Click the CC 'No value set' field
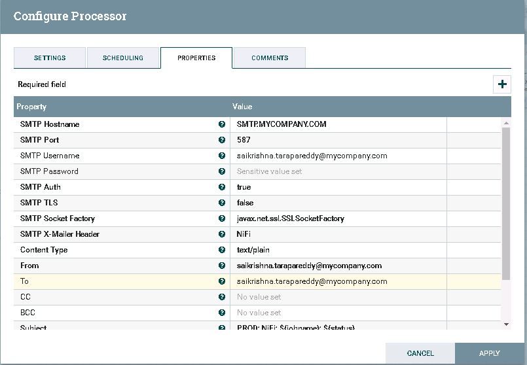 (338, 297)
